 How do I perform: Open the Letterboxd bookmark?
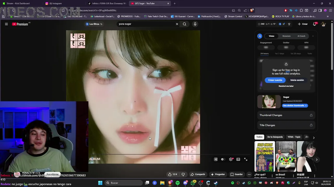[102, 16]
